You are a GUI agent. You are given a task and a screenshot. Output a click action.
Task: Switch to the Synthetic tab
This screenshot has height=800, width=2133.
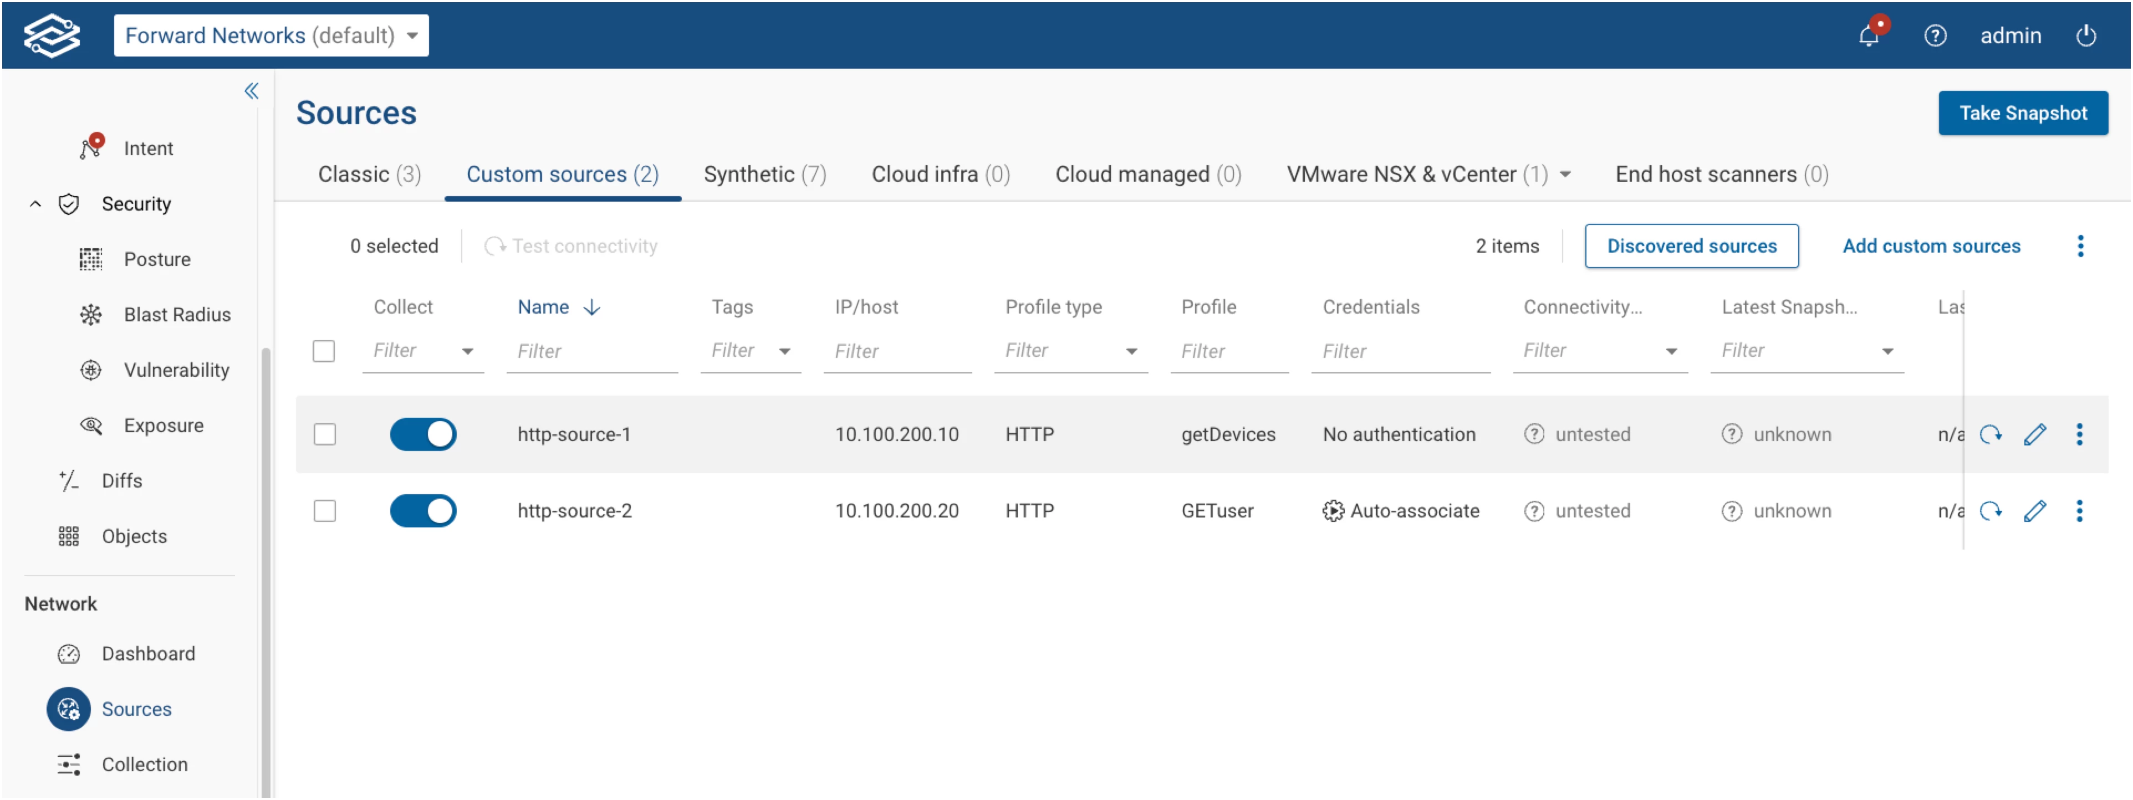pos(764,175)
